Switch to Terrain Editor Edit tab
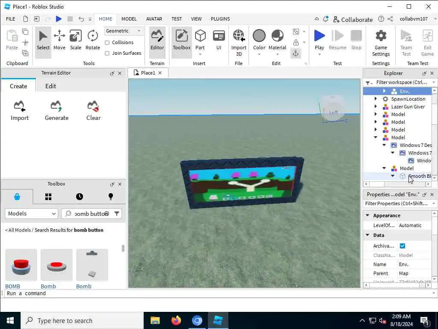This screenshot has height=329, width=438. click(50, 86)
